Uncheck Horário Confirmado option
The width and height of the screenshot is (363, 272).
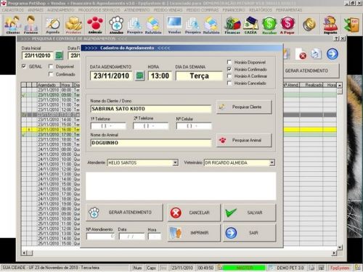[x=229, y=69]
